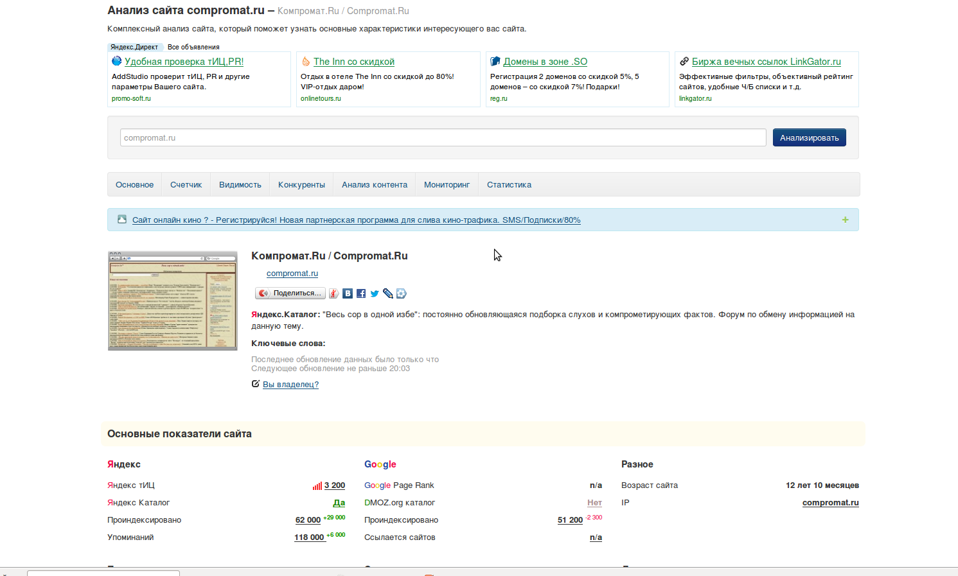Screen dimensions: 958x576
Task: Click the The Inn ad flame icon
Action: pos(306,62)
